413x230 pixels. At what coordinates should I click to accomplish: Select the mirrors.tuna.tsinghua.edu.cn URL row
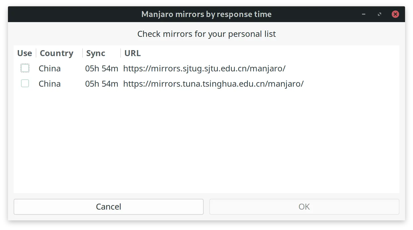[213, 84]
